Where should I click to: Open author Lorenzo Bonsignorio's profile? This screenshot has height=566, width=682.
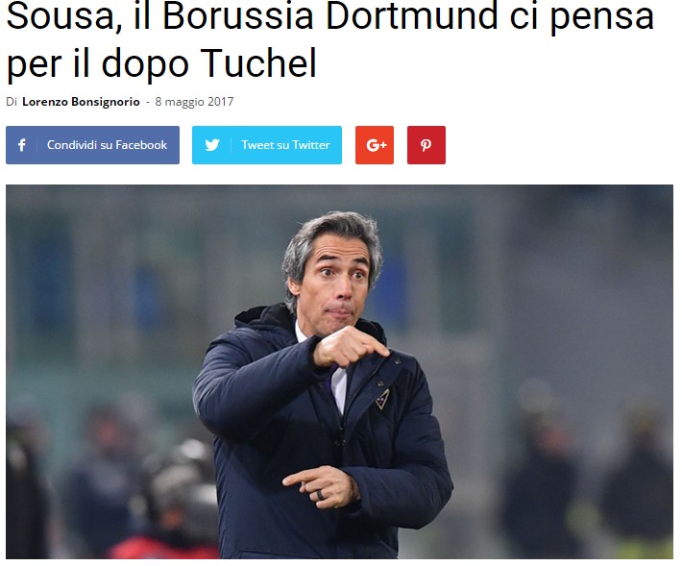[x=81, y=102]
